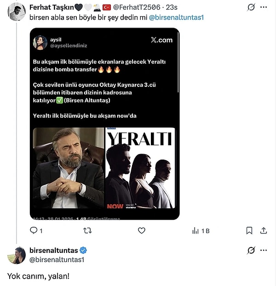
Task: Click the blue verified badge next to birsenaltuntas
Action: point(83,250)
